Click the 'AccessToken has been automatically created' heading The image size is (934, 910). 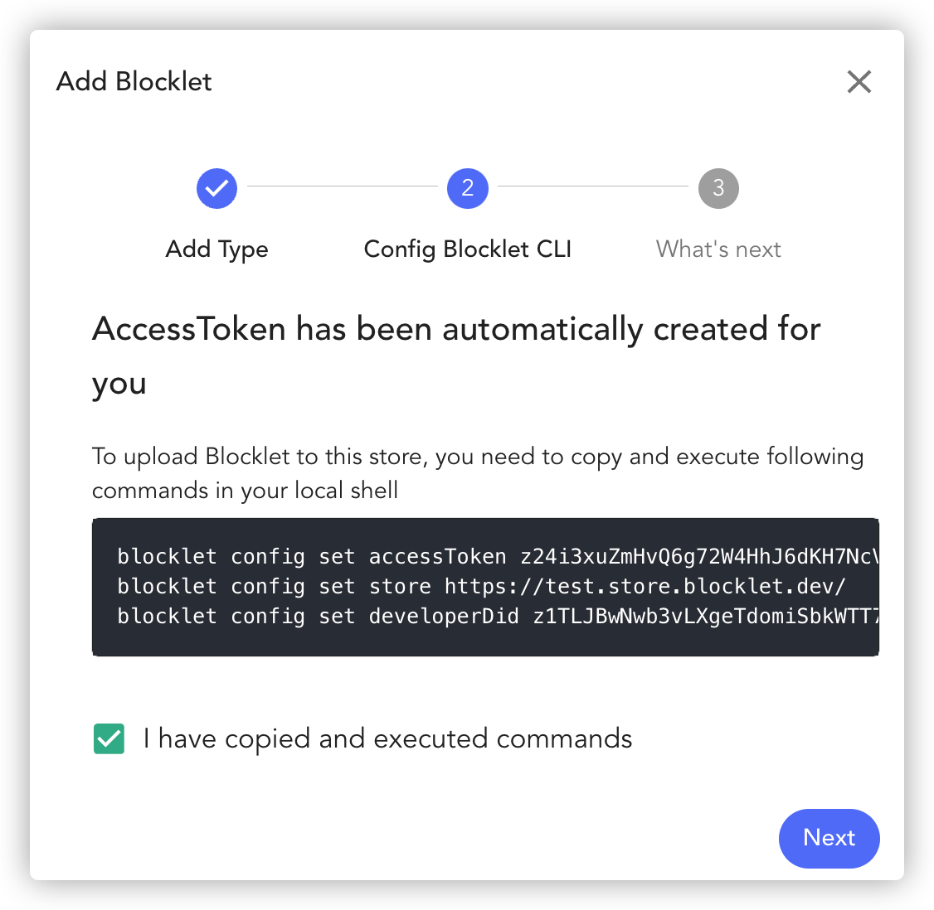[x=456, y=356]
